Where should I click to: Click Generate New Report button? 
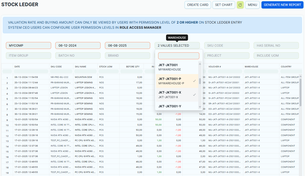click(282, 5)
